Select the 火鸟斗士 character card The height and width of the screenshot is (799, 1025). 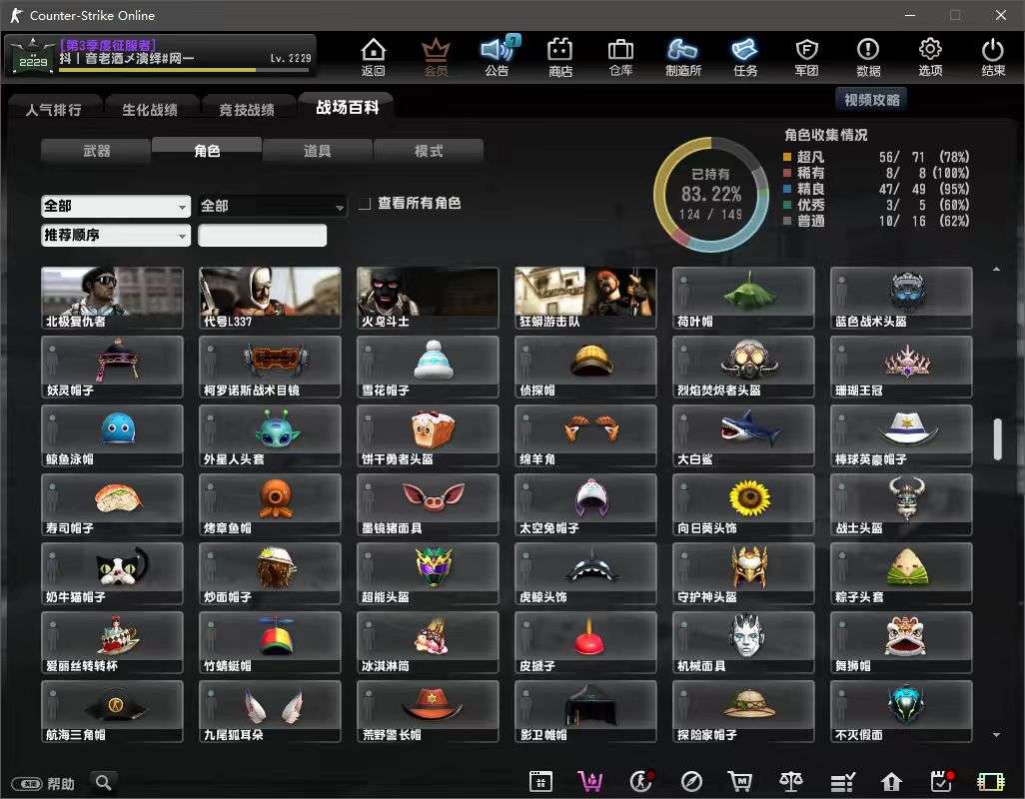point(428,298)
